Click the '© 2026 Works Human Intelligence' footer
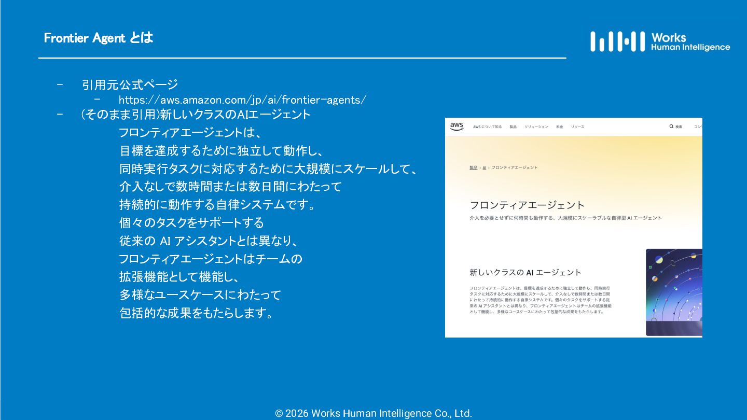This screenshot has height=420, width=747. coord(374,413)
